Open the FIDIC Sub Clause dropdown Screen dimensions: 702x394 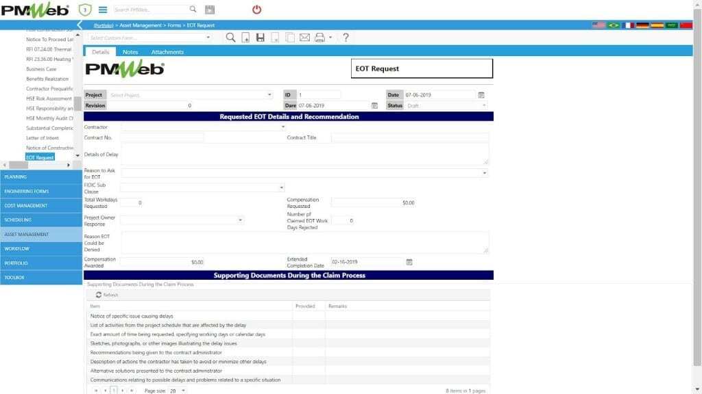point(281,187)
